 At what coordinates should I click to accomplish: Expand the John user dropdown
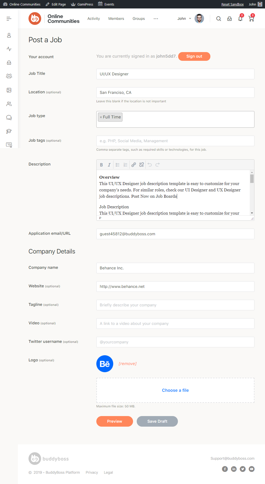click(x=184, y=19)
